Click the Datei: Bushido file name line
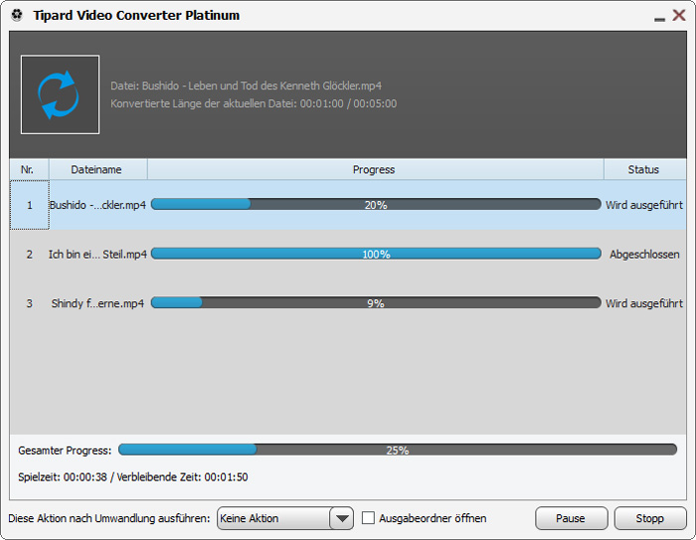696x540 pixels. point(246,86)
